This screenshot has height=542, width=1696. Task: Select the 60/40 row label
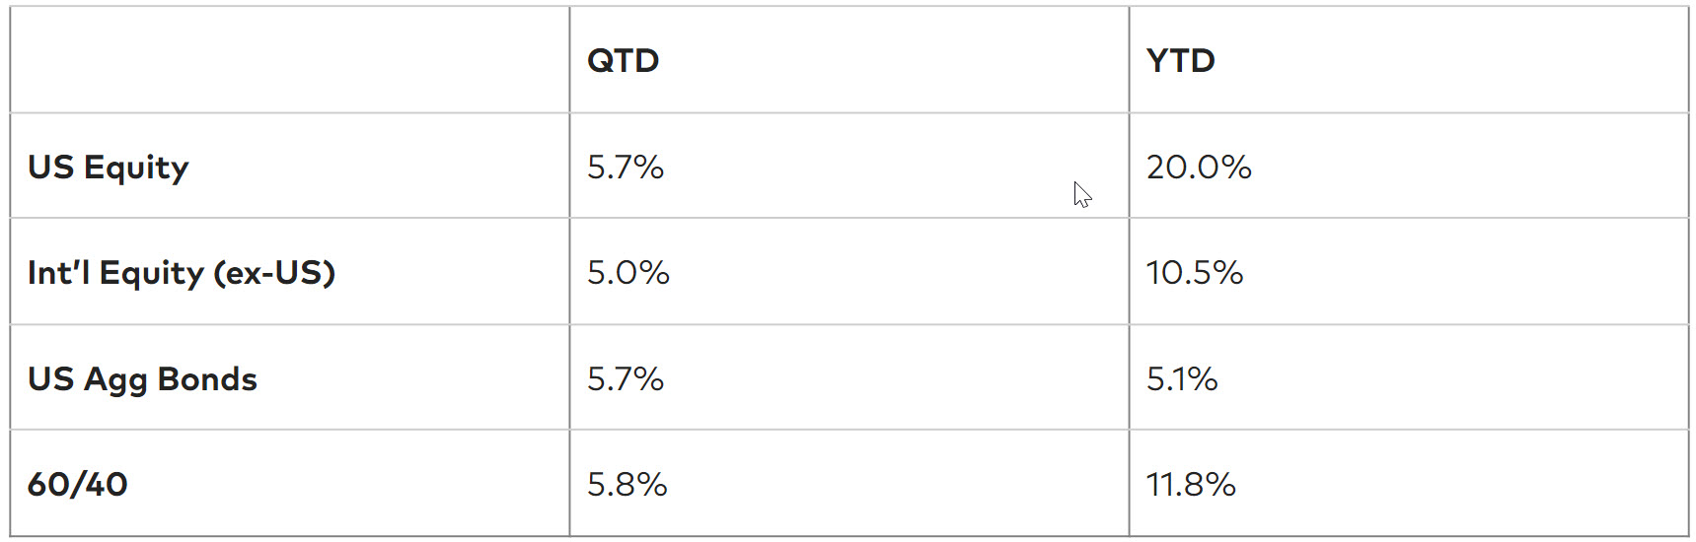tap(77, 484)
